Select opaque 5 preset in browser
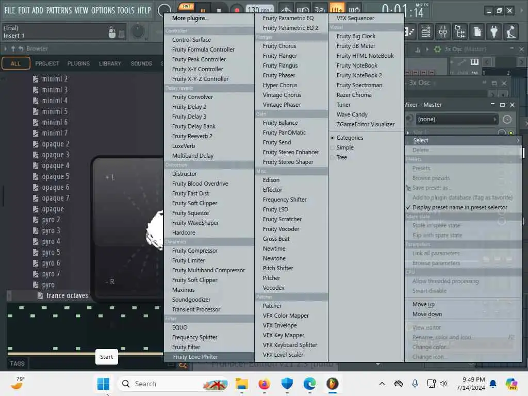528x396 pixels. (x=56, y=176)
